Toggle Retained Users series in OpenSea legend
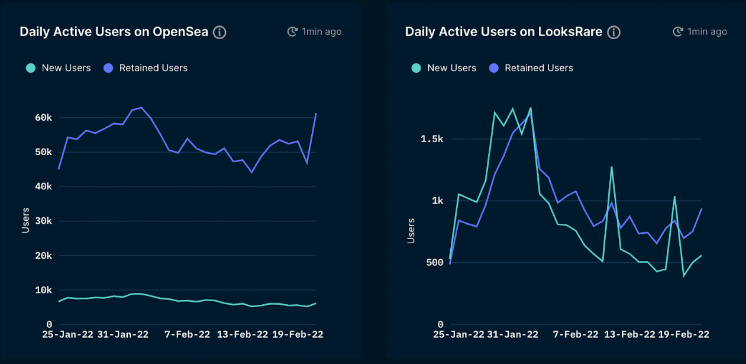746x364 pixels. 146,68
